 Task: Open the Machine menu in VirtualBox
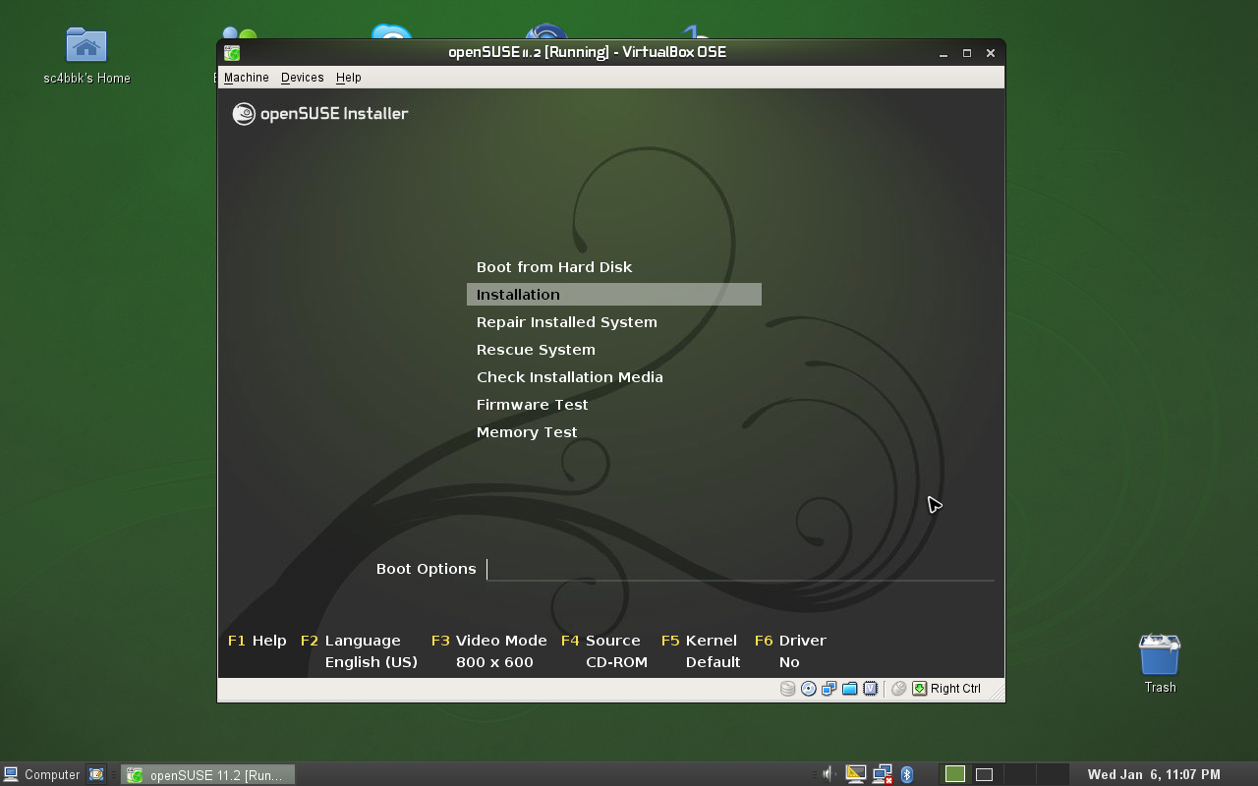click(x=246, y=78)
